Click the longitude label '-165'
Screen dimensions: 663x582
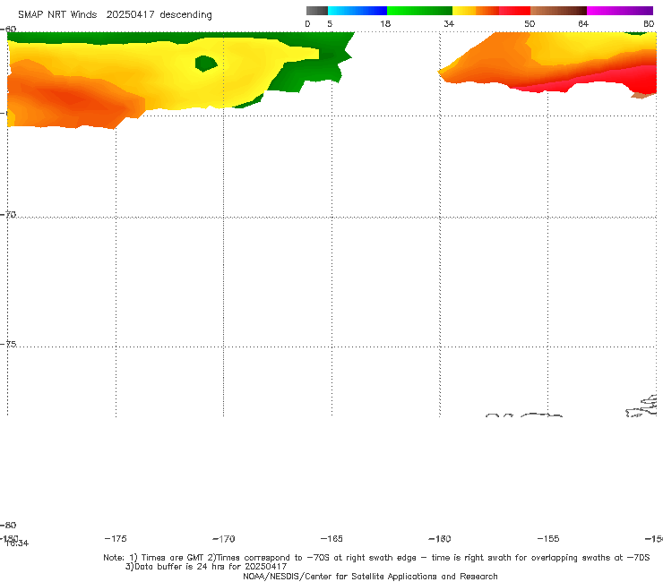pyautogui.click(x=331, y=538)
